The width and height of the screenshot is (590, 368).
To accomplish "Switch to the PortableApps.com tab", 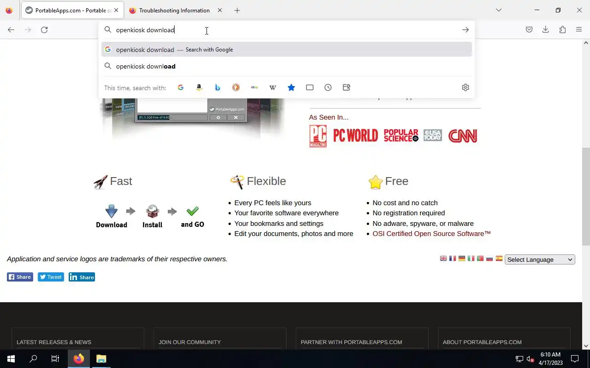I will click(x=72, y=10).
